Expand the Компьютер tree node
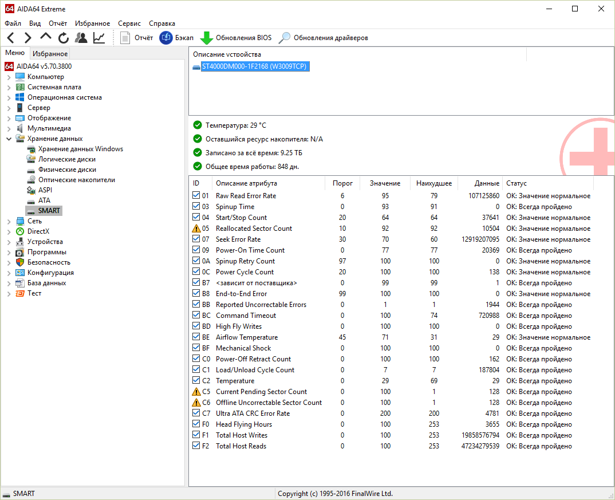615x500 pixels. 9,77
